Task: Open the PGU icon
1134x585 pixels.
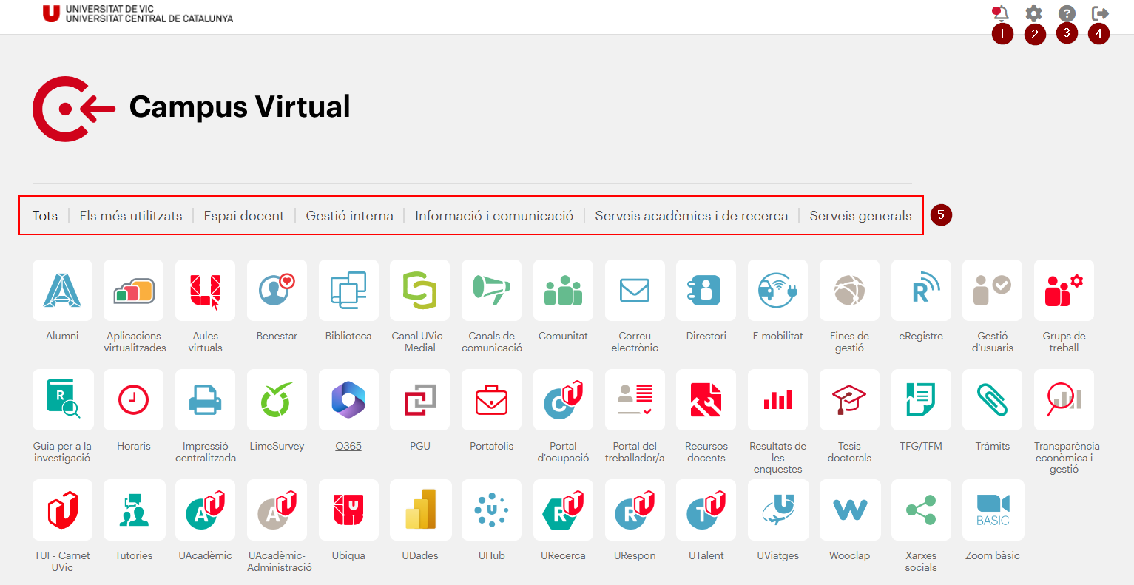Action: click(x=420, y=400)
